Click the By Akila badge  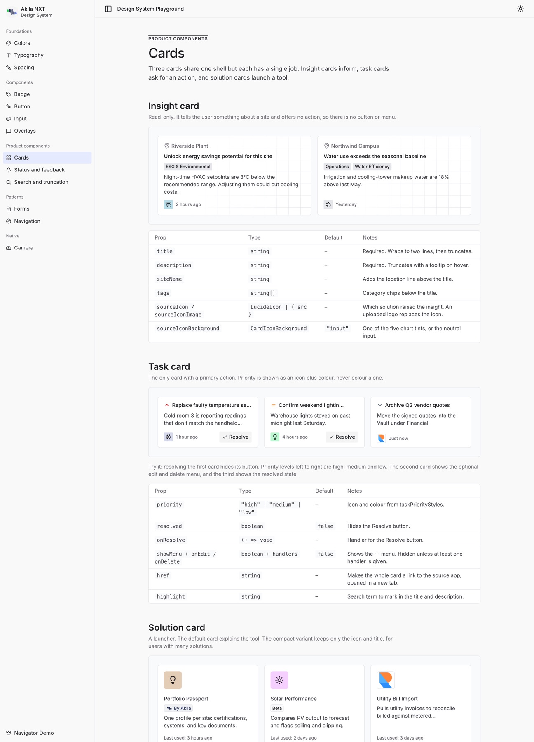pyautogui.click(x=178, y=708)
